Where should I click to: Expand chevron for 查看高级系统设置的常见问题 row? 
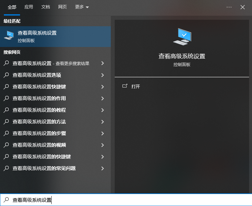tap(102, 168)
